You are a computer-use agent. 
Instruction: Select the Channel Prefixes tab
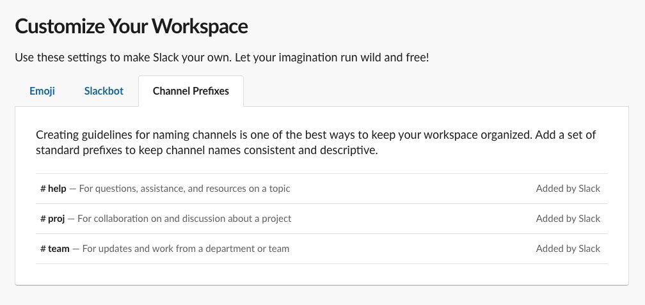(x=191, y=91)
